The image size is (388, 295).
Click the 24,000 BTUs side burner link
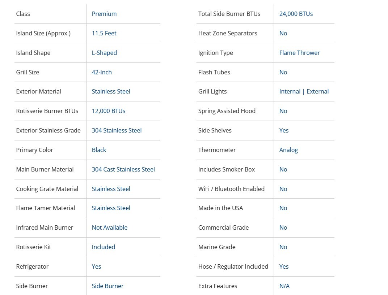pos(296,14)
